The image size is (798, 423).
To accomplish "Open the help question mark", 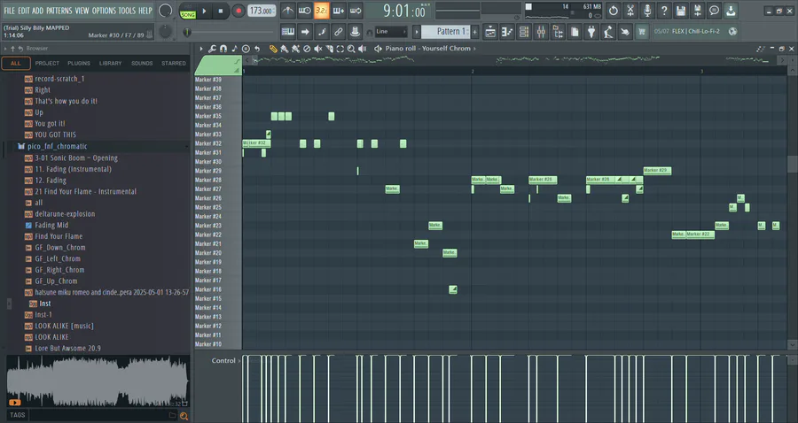I will click(663, 10).
